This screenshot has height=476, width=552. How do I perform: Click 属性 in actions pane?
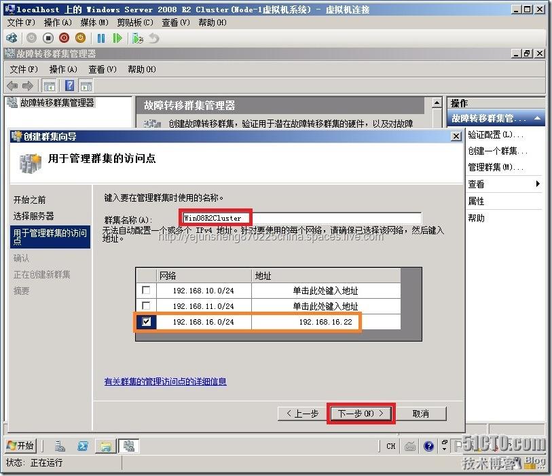coord(476,201)
